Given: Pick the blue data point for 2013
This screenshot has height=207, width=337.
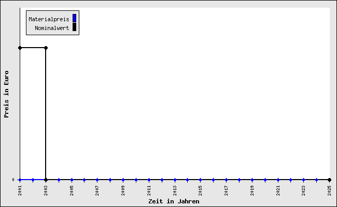Looking at the screenshot, I should coord(175,180).
